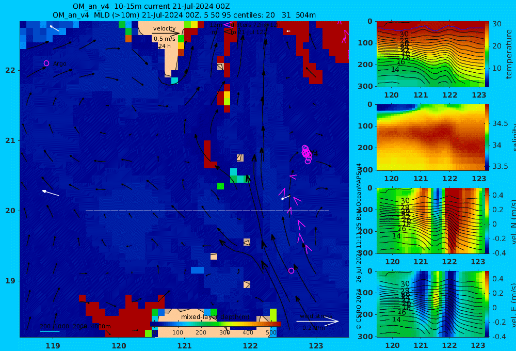Click the temperature colorbar
Image resolution: width=516 pixels, height=351 pixels.
[x=487, y=54]
